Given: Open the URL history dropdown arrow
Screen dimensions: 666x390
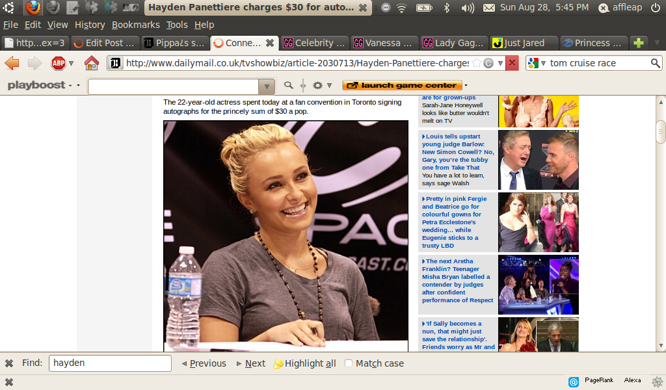Looking at the screenshot, I should pos(500,63).
